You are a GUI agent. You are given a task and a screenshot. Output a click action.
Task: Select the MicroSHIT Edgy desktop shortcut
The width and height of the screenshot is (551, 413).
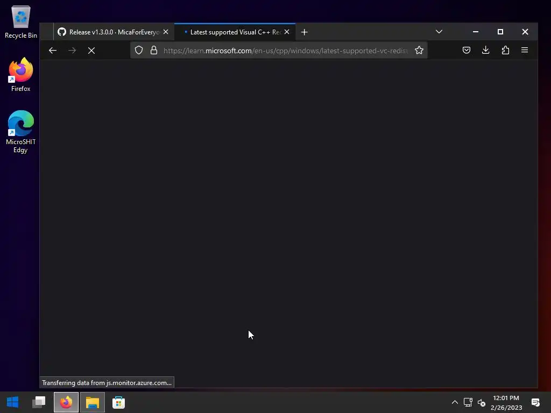coord(21,132)
